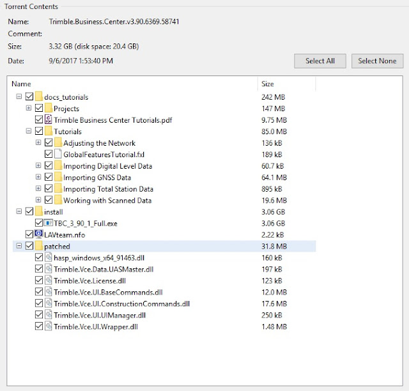This screenshot has height=391, width=409.
Task: Click the Trimble.Vce.UI.UIManager.dll file icon
Action: click(x=49, y=315)
